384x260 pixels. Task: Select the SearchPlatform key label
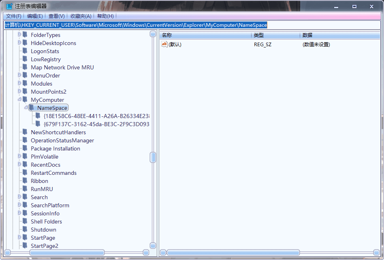coord(50,205)
